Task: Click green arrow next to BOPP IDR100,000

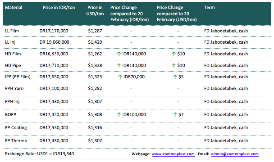Action: tap(119, 114)
